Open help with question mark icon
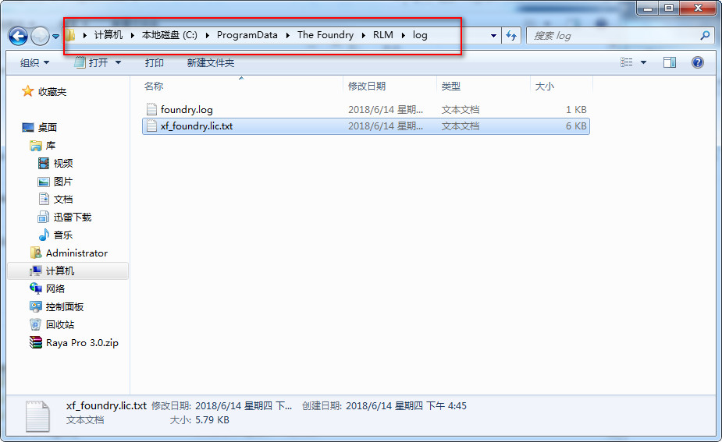 coord(698,62)
